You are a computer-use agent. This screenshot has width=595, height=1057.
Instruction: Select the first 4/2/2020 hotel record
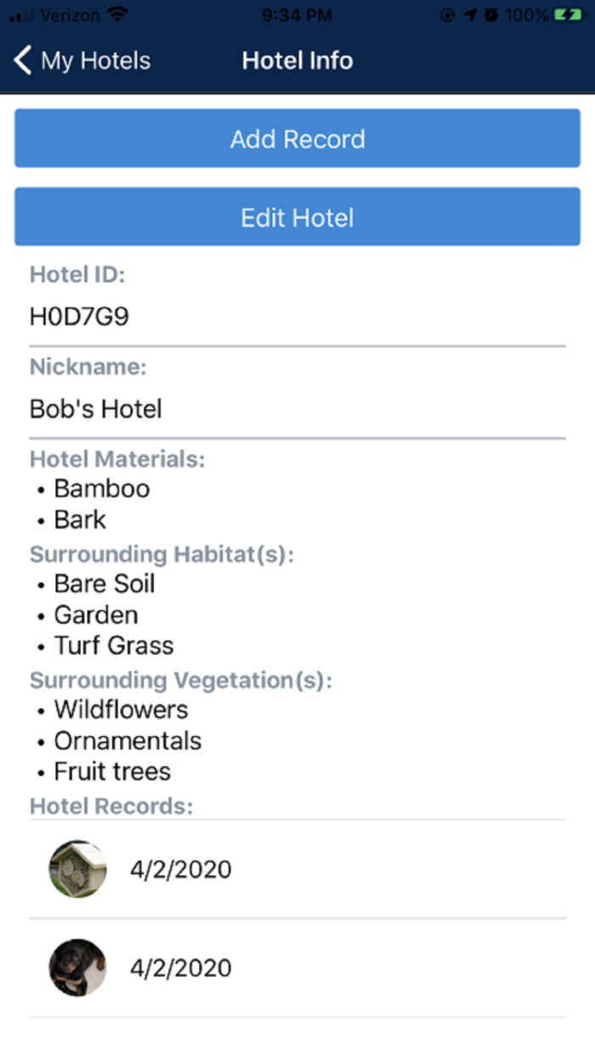(x=181, y=868)
